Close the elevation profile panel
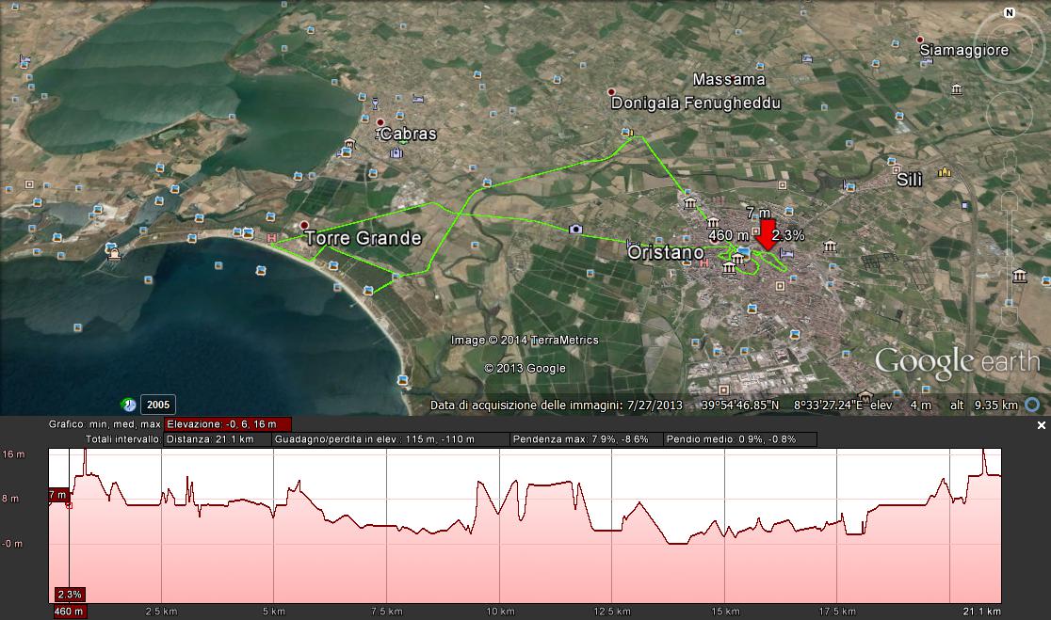 coord(1042,425)
